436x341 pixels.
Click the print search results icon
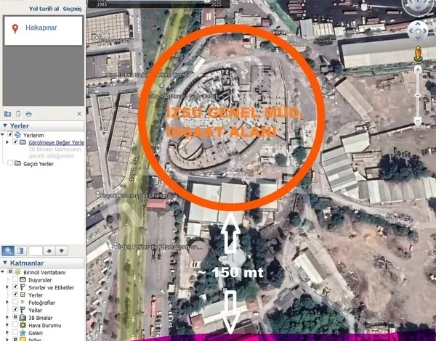(x=28, y=114)
